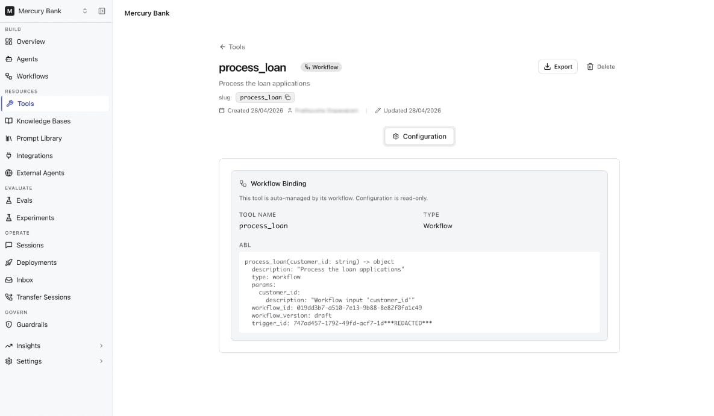Click 'Updated 28/04/2026' text
Screen dimensions: 714x416
point(412,110)
